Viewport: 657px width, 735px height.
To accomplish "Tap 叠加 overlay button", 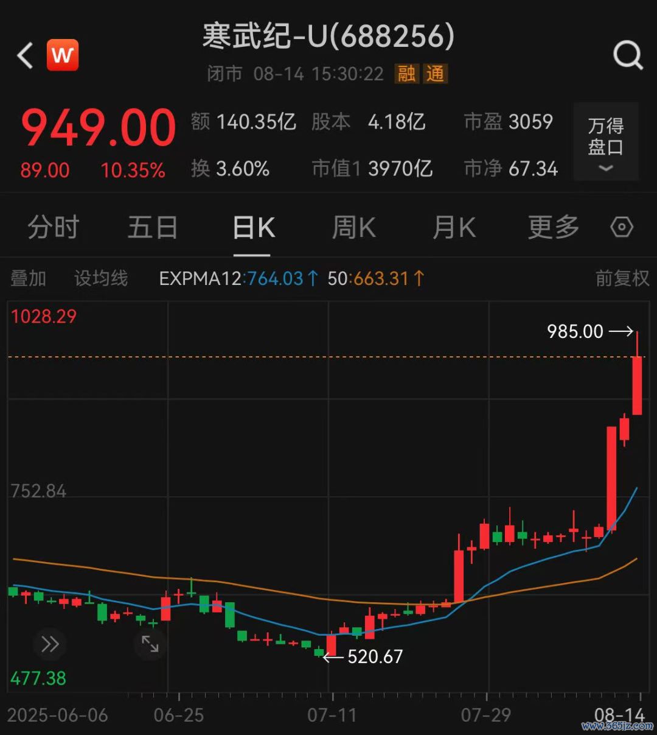I will pyautogui.click(x=29, y=278).
